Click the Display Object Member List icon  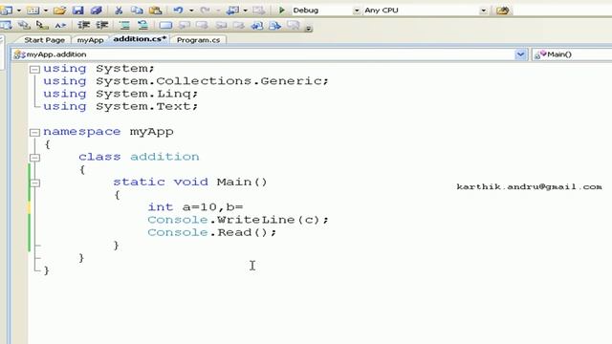pos(7,26)
